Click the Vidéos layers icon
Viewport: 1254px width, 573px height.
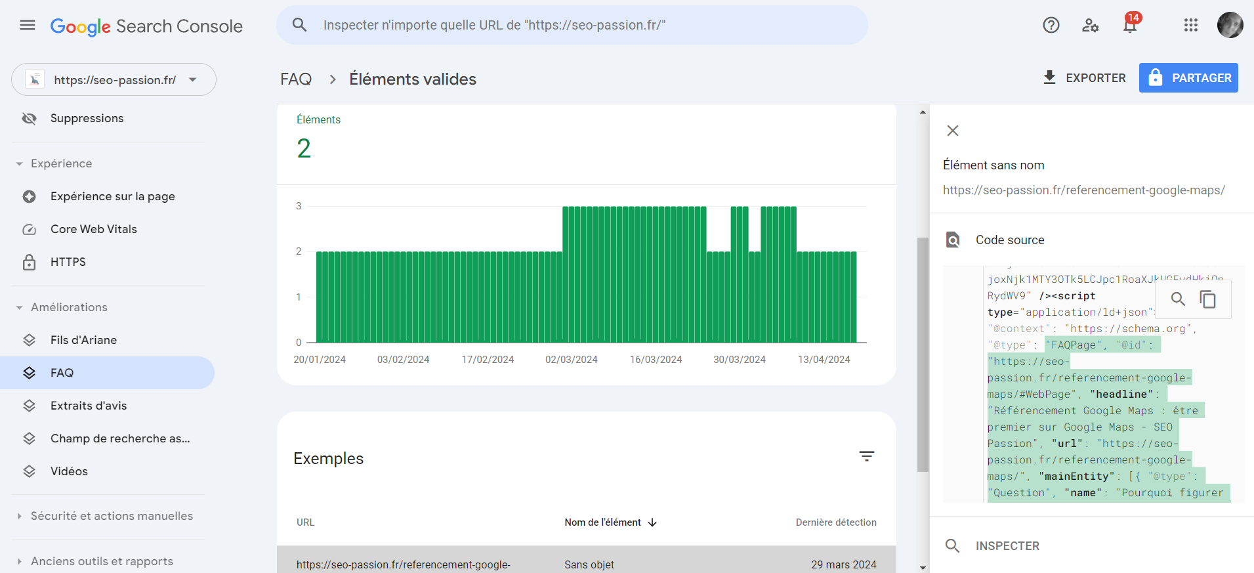[x=29, y=471]
